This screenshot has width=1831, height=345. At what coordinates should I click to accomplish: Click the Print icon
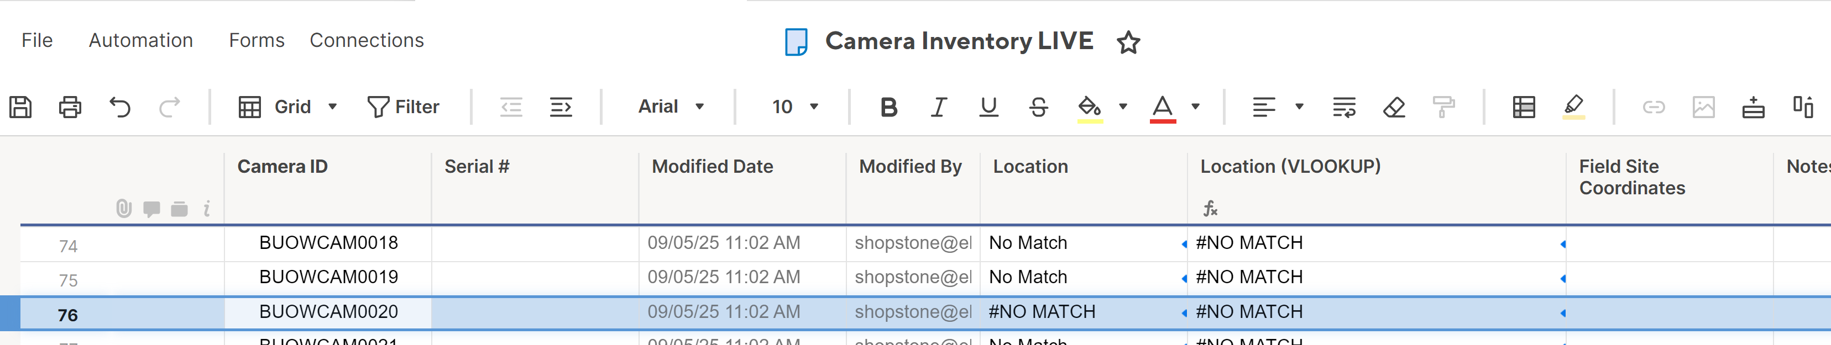pos(70,107)
